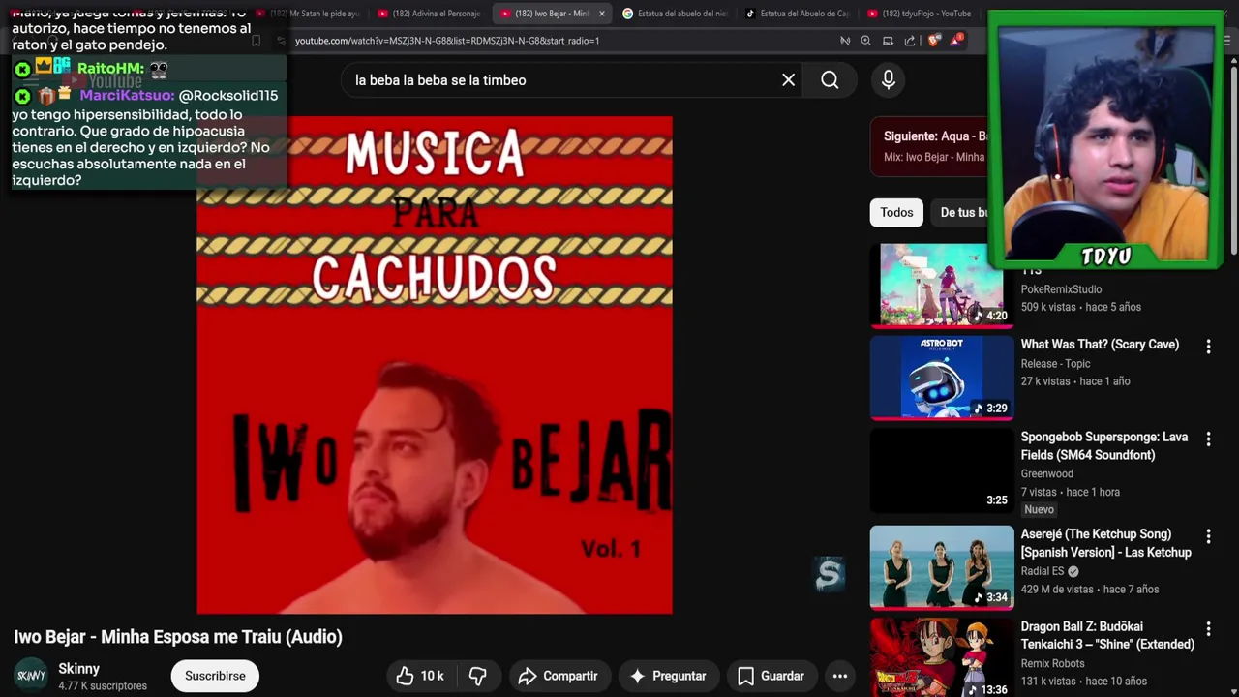
Task: Start voice search with microphone icon
Action: pos(889,80)
